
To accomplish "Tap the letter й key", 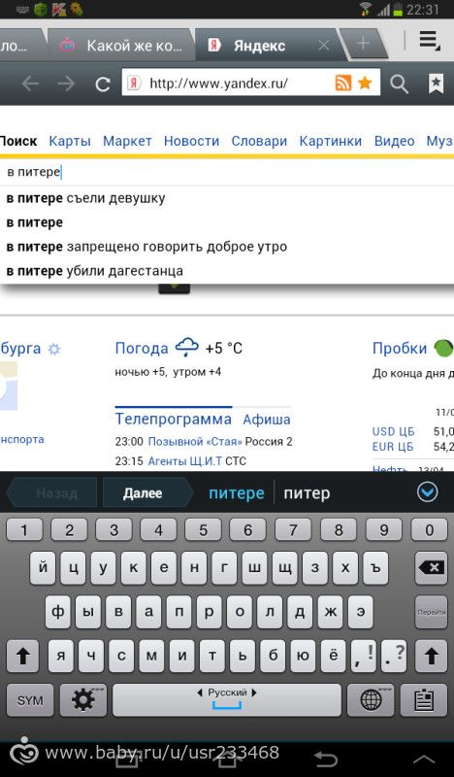I will point(43,568).
